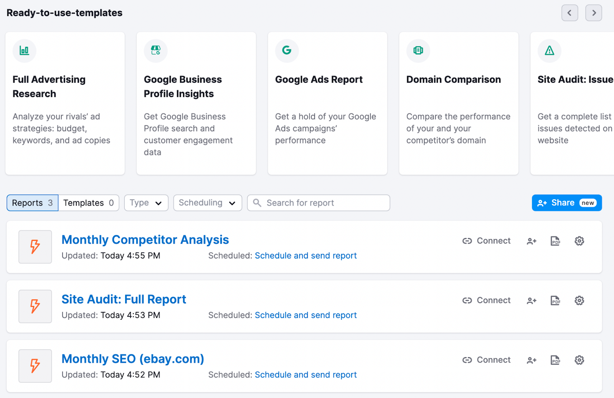The width and height of the screenshot is (614, 398).
Task: Click the Site Audit warning triangle icon
Action: pyautogui.click(x=549, y=51)
